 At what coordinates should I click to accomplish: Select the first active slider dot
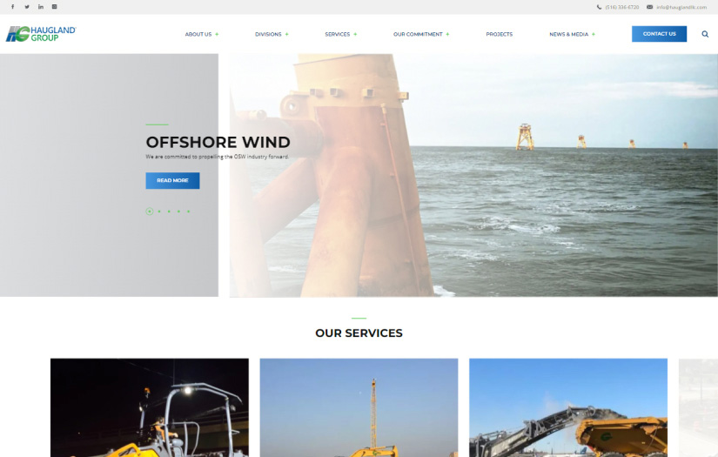click(x=150, y=212)
